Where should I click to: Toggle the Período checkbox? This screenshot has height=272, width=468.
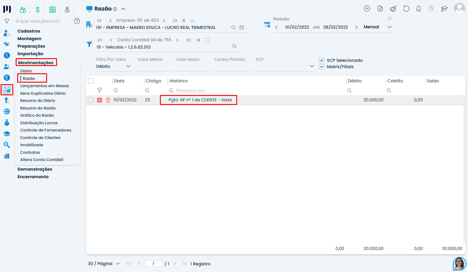tap(390, 18)
